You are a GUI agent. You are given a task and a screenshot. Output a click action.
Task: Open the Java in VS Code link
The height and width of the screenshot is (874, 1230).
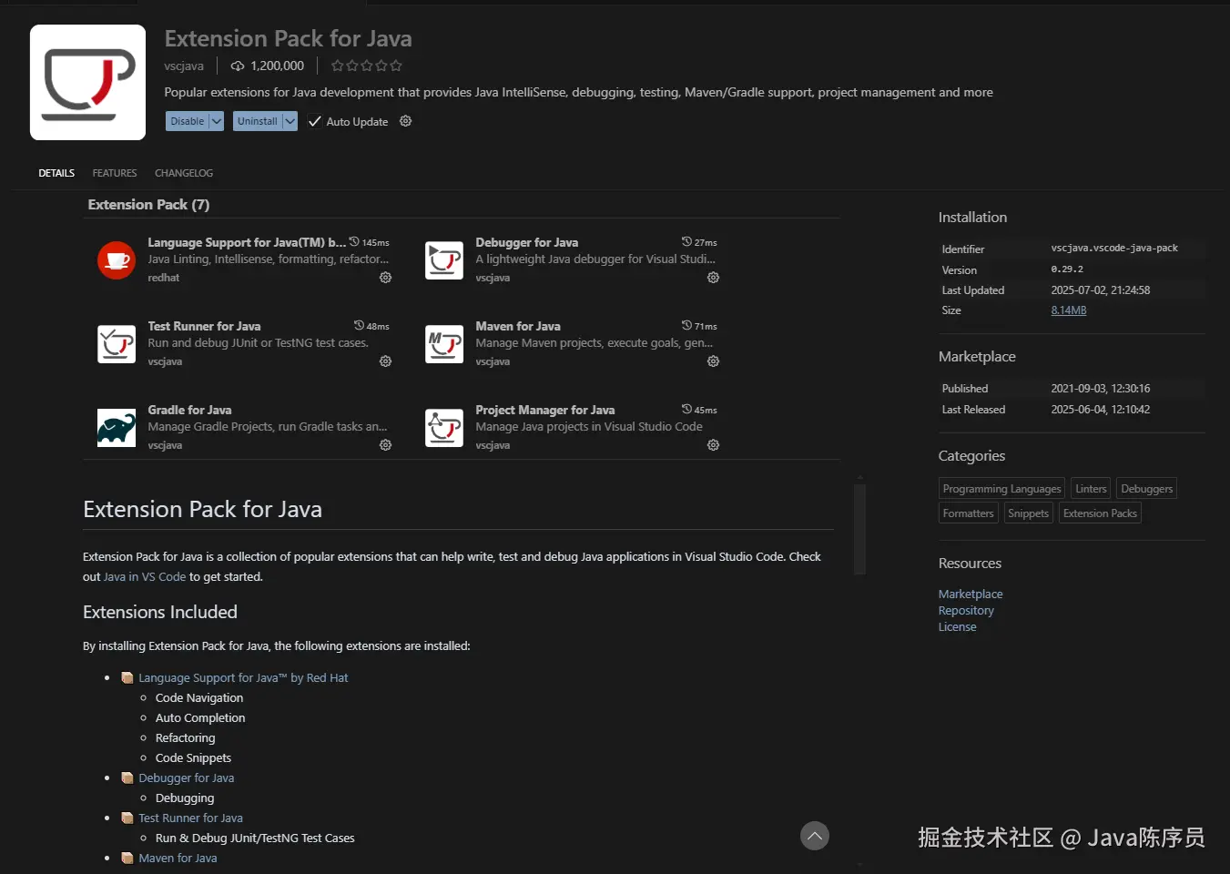145,577
